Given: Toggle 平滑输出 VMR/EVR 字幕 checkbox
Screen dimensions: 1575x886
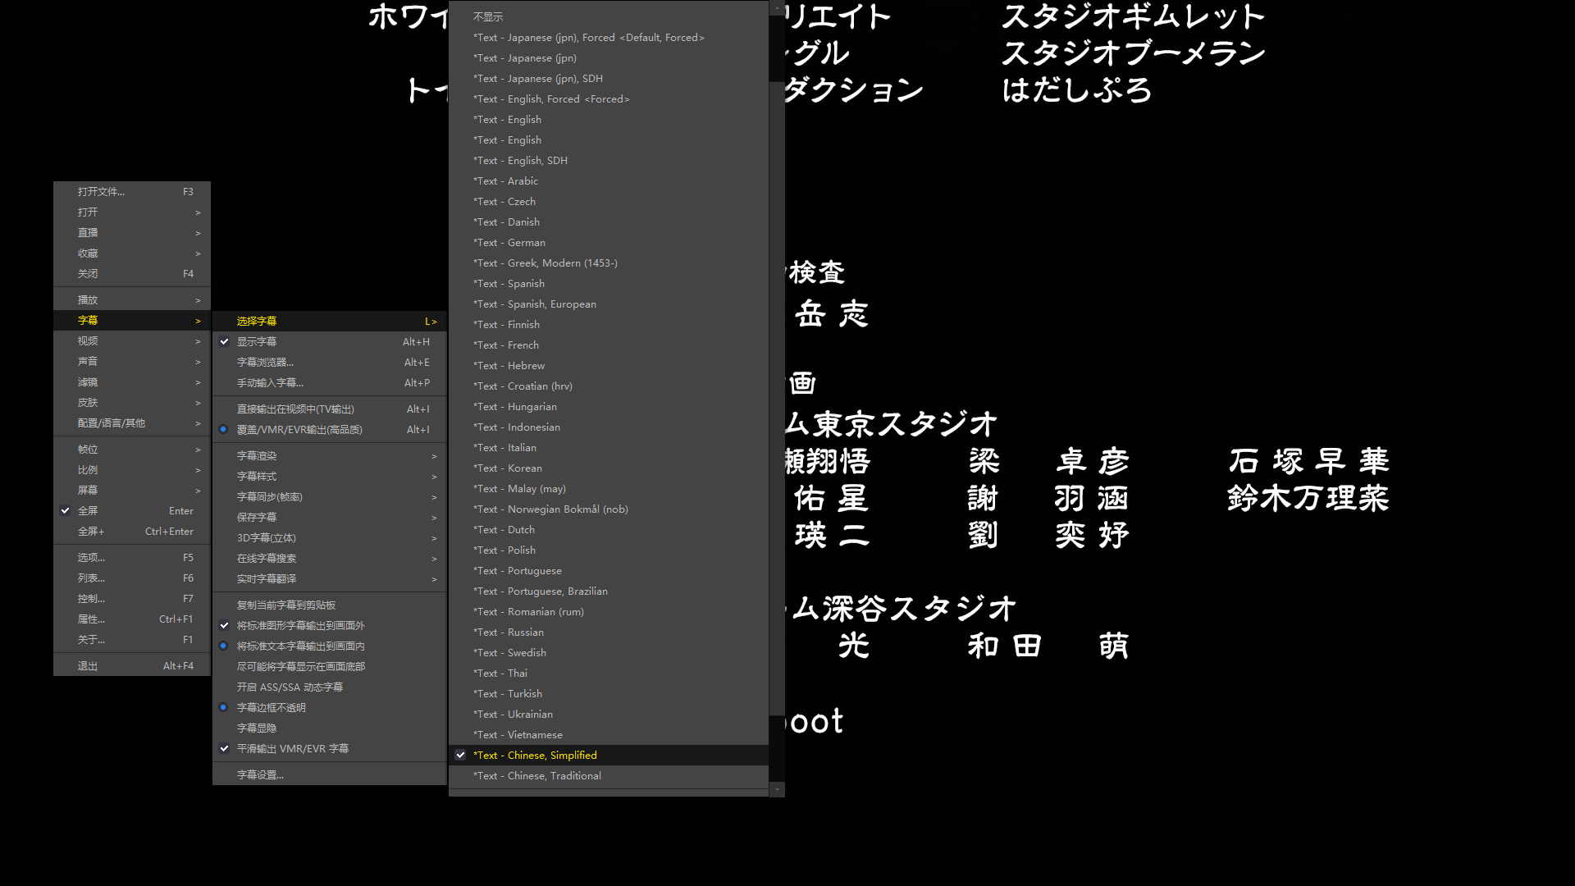Looking at the screenshot, I should (329, 748).
